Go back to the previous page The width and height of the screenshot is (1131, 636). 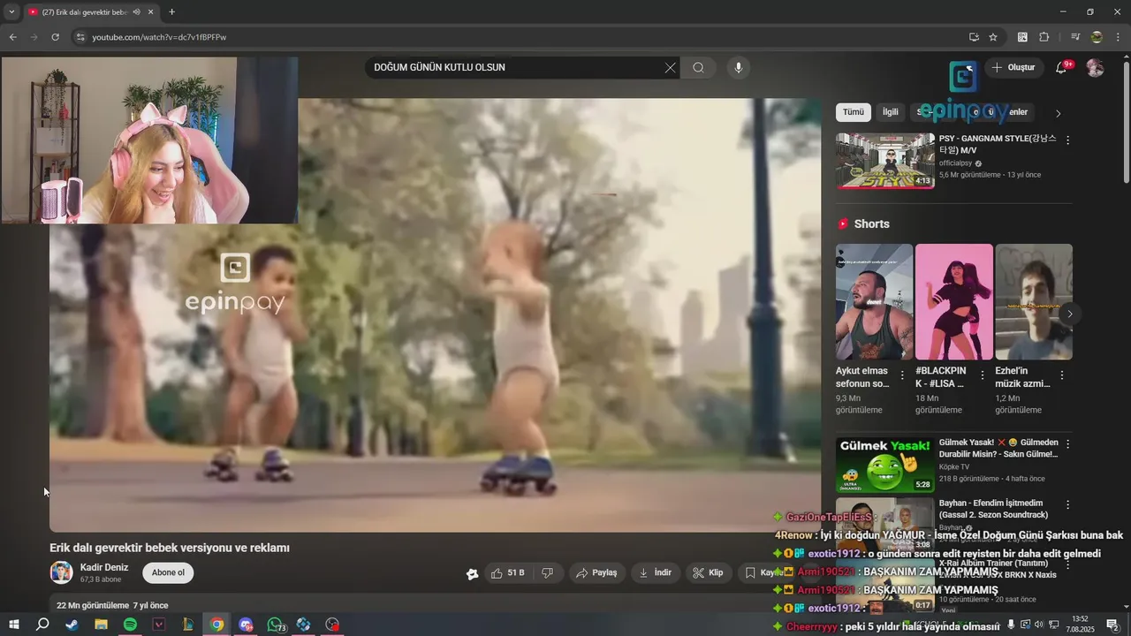coord(12,37)
